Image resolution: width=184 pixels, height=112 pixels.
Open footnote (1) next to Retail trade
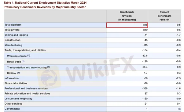tap(23, 61)
